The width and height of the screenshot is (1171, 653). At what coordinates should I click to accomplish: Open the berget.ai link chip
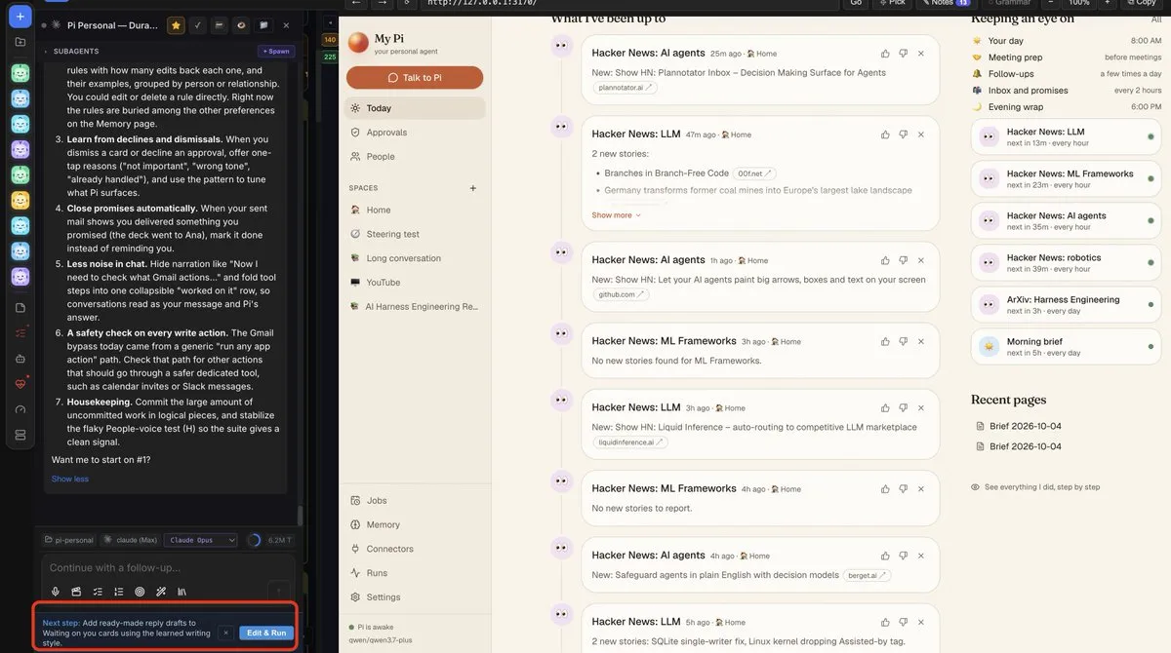(x=867, y=576)
